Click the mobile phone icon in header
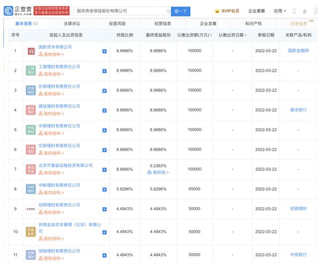 pyautogui.click(x=294, y=11)
